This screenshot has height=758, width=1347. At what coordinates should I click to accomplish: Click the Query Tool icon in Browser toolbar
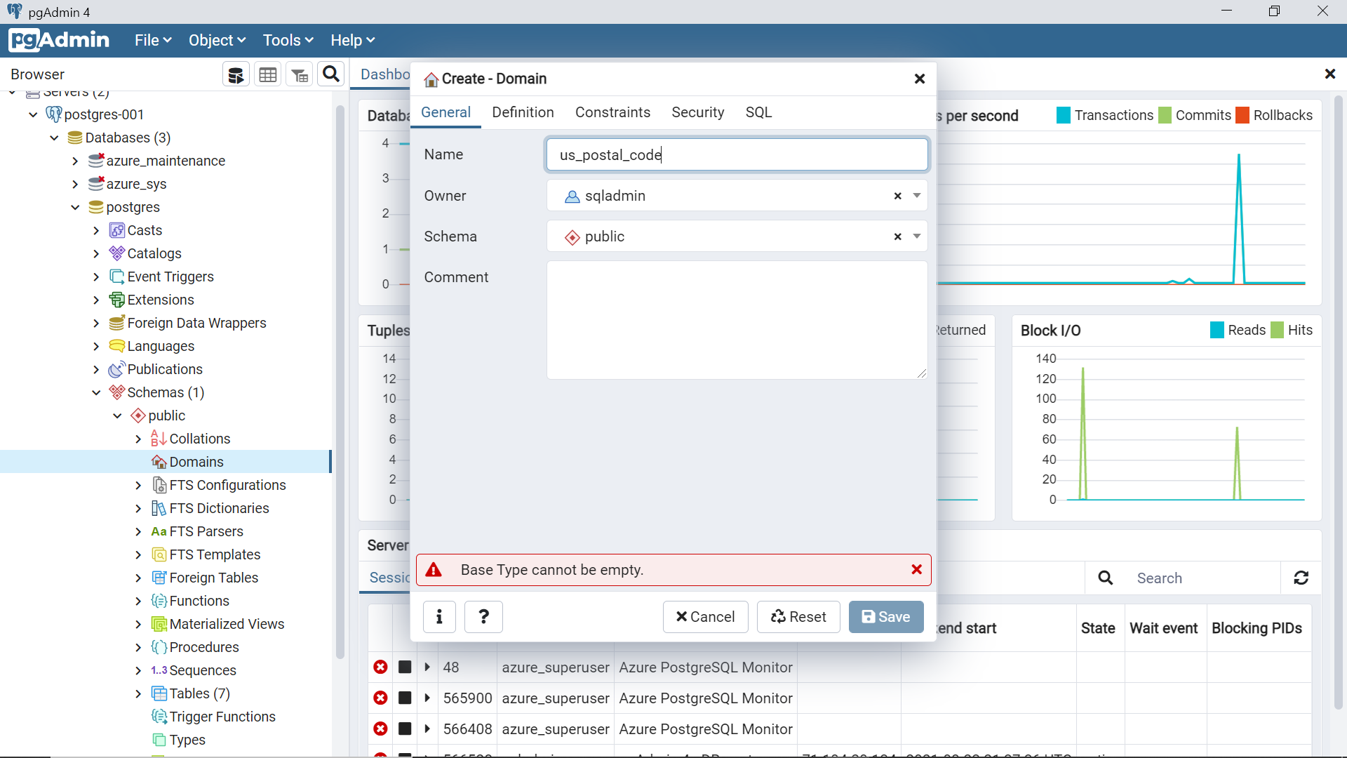[236, 74]
